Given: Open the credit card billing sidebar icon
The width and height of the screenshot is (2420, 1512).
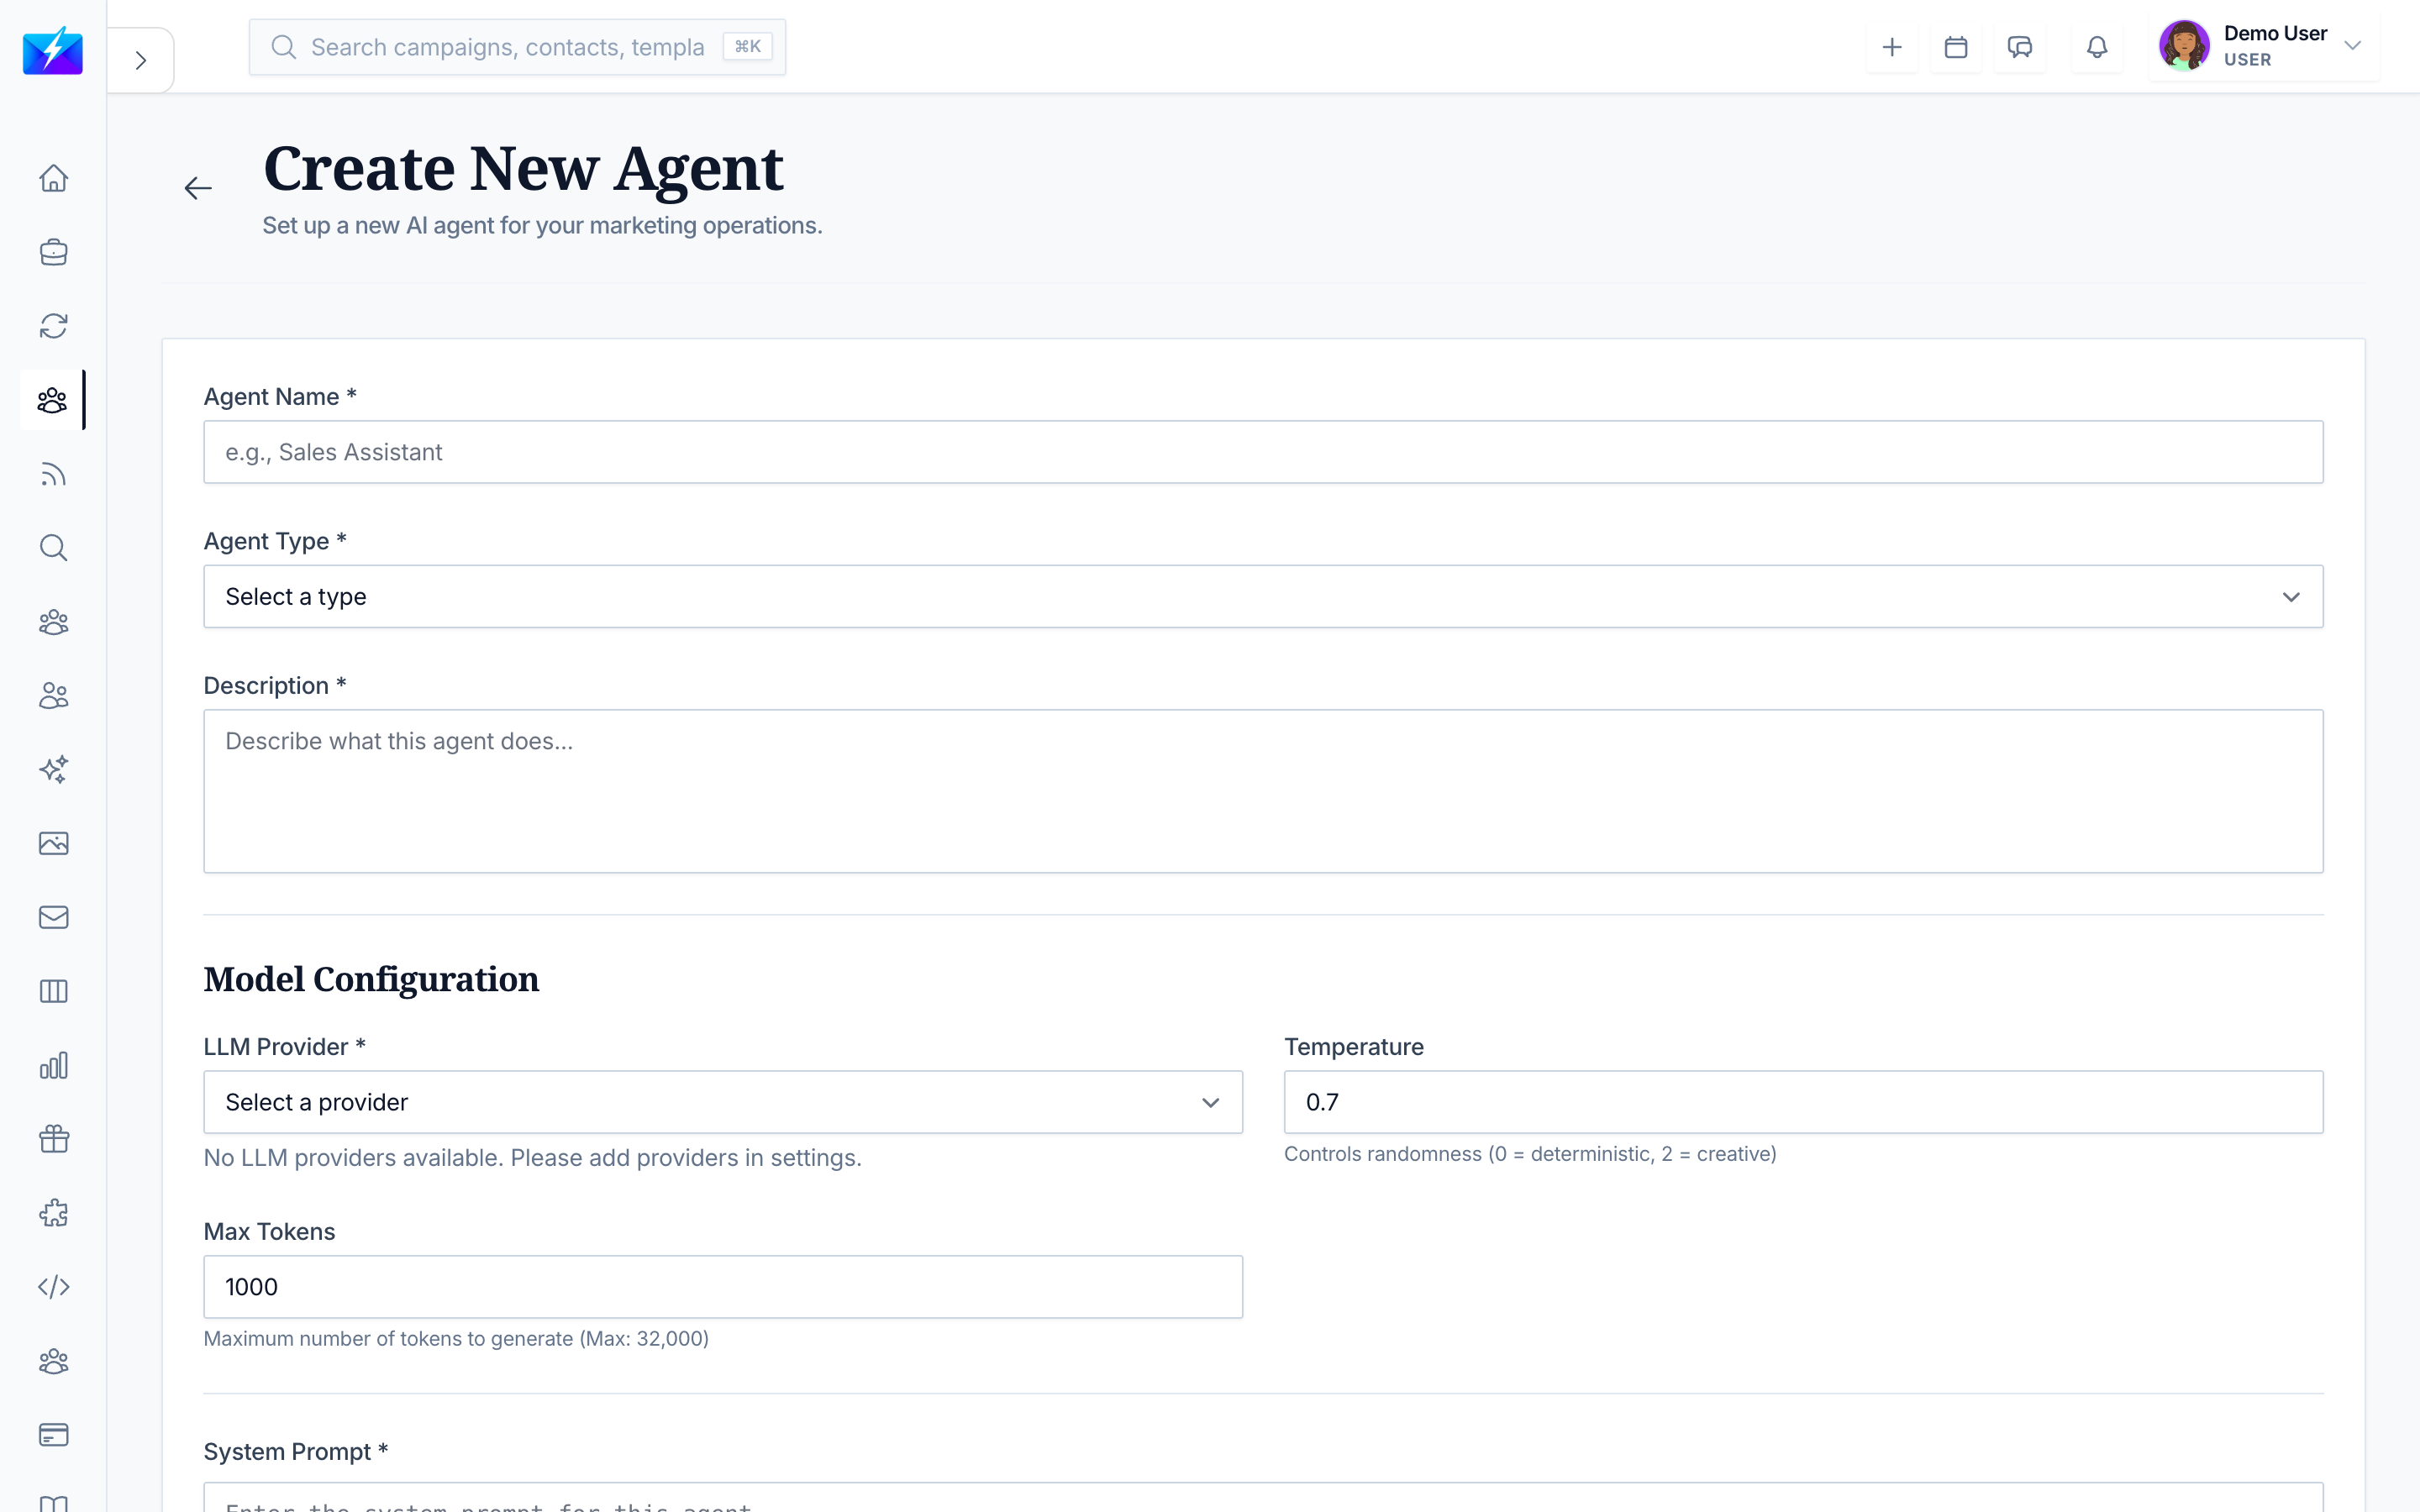Looking at the screenshot, I should coord(53,1435).
